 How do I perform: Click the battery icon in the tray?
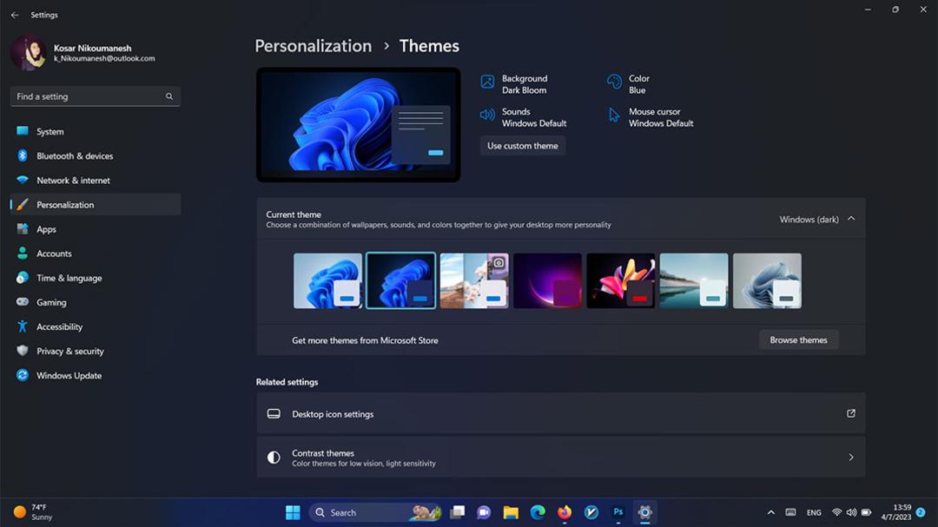click(x=866, y=512)
